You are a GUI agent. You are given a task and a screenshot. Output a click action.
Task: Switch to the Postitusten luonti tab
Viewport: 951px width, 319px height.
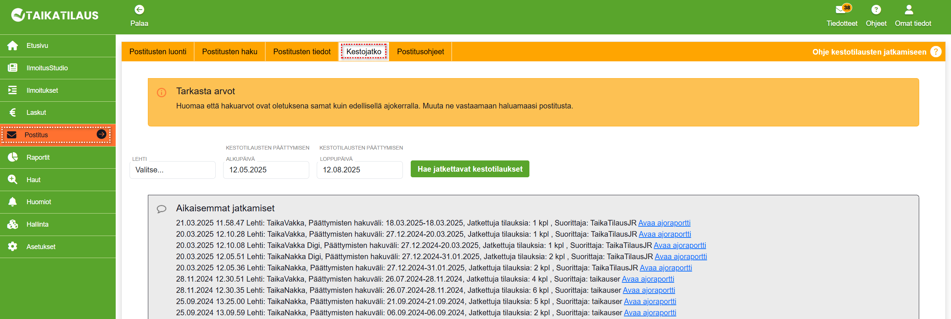click(158, 52)
